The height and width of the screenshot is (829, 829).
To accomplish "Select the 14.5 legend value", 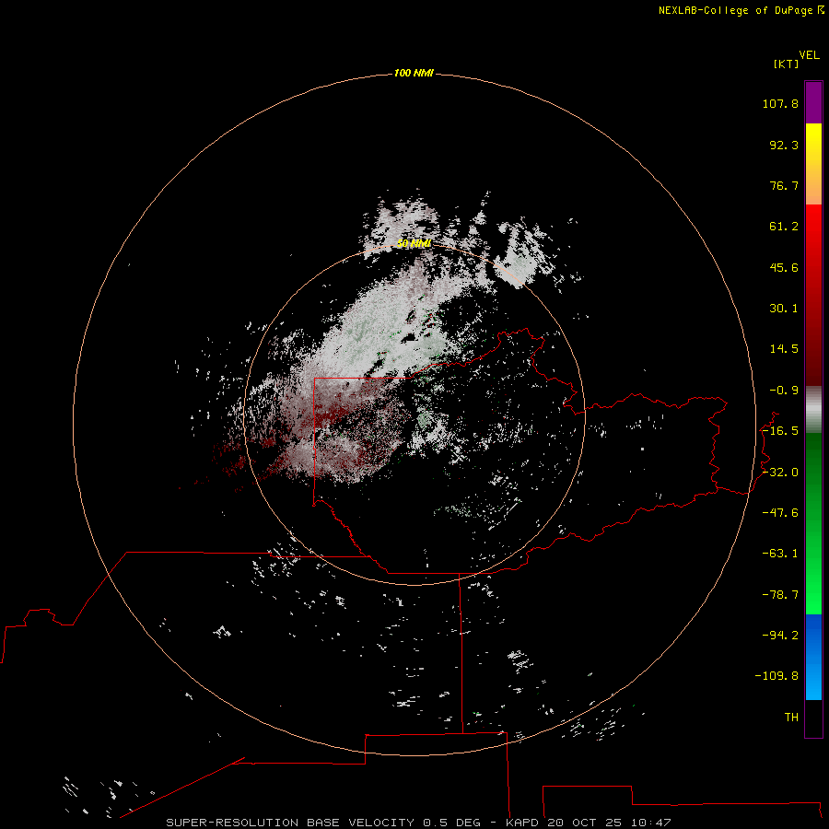I will (x=784, y=349).
